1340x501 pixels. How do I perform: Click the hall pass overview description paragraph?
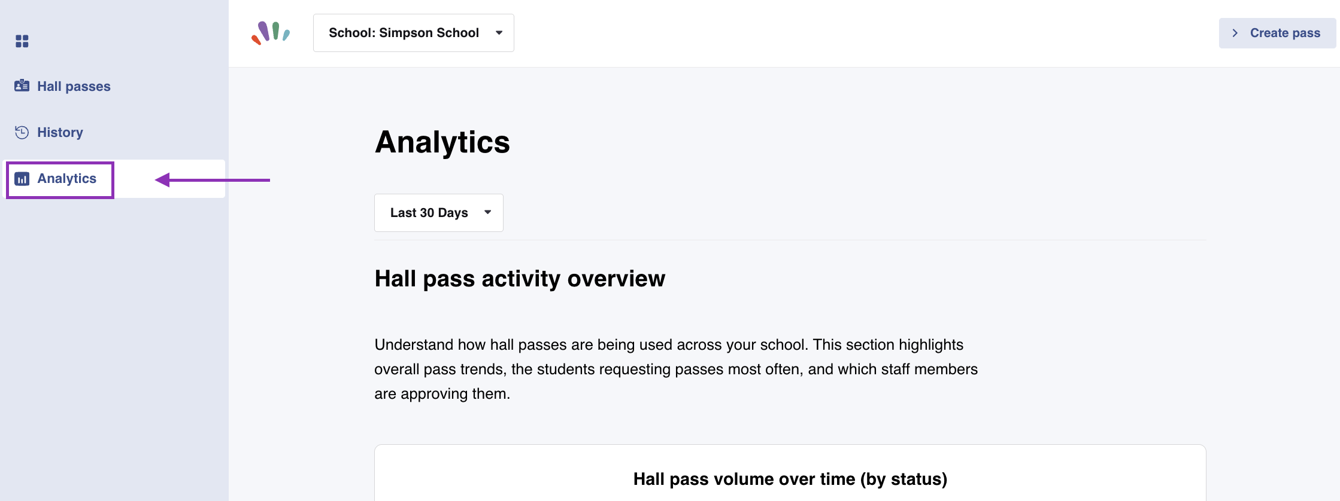tap(676, 369)
